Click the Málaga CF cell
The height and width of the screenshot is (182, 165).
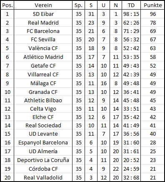[43, 83]
